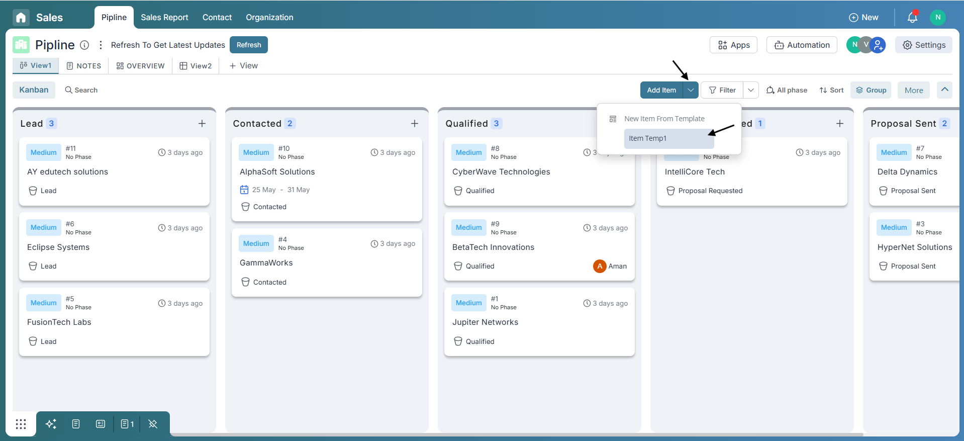Click the add member icon
Image resolution: width=964 pixels, height=441 pixels.
pos(878,45)
